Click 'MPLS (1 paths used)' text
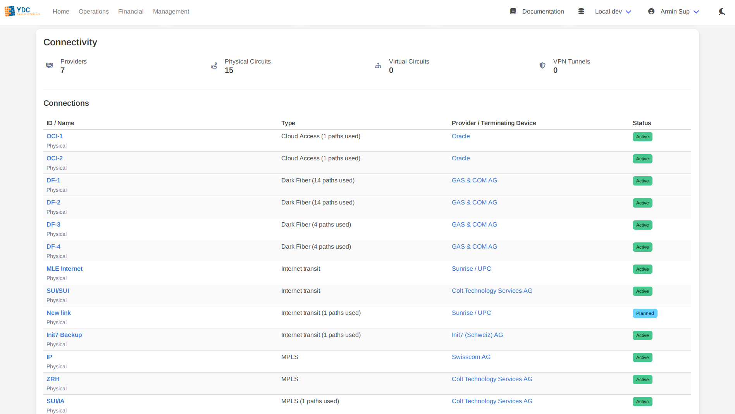This screenshot has width=735, height=414. pos(310,401)
